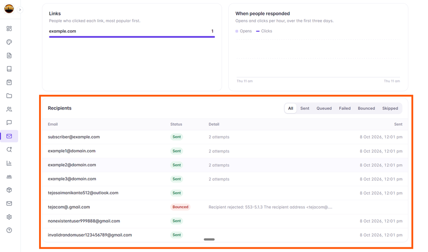Click 2 attempts detail for example2@domain.com
This screenshot has width=428, height=252.
(219, 165)
